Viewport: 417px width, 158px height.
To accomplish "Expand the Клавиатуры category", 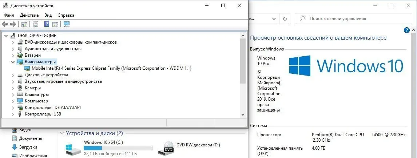I will 13,94.
